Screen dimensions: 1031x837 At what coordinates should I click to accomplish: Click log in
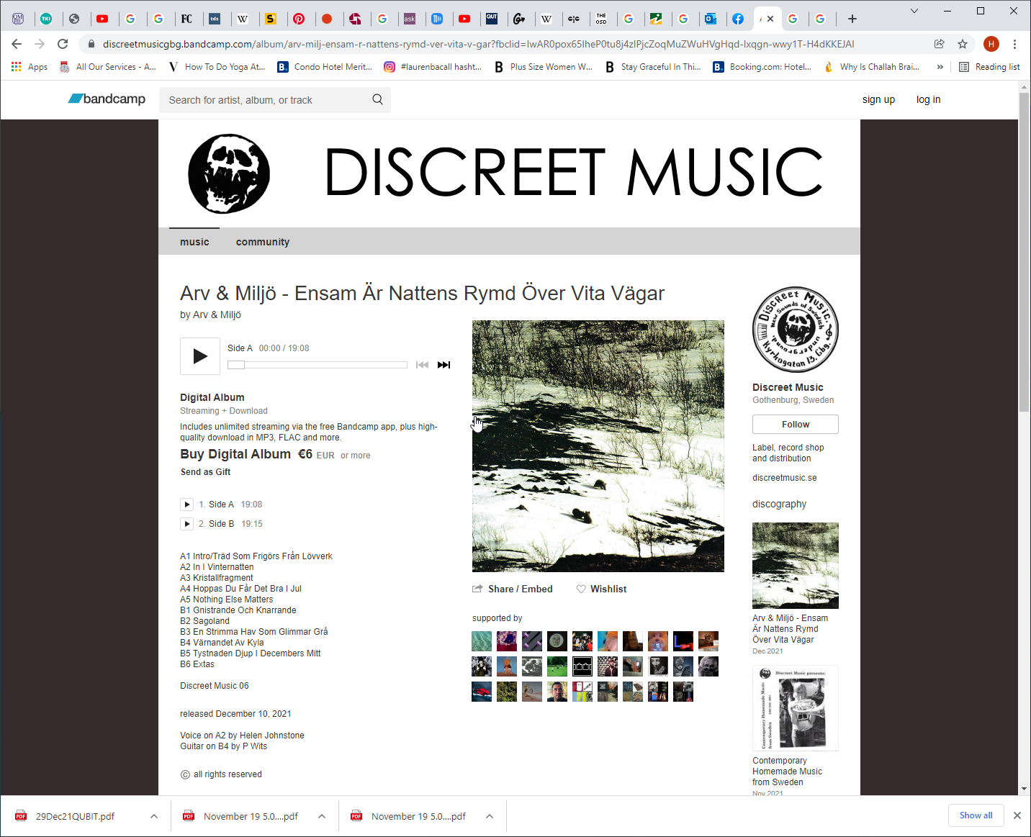click(x=928, y=99)
